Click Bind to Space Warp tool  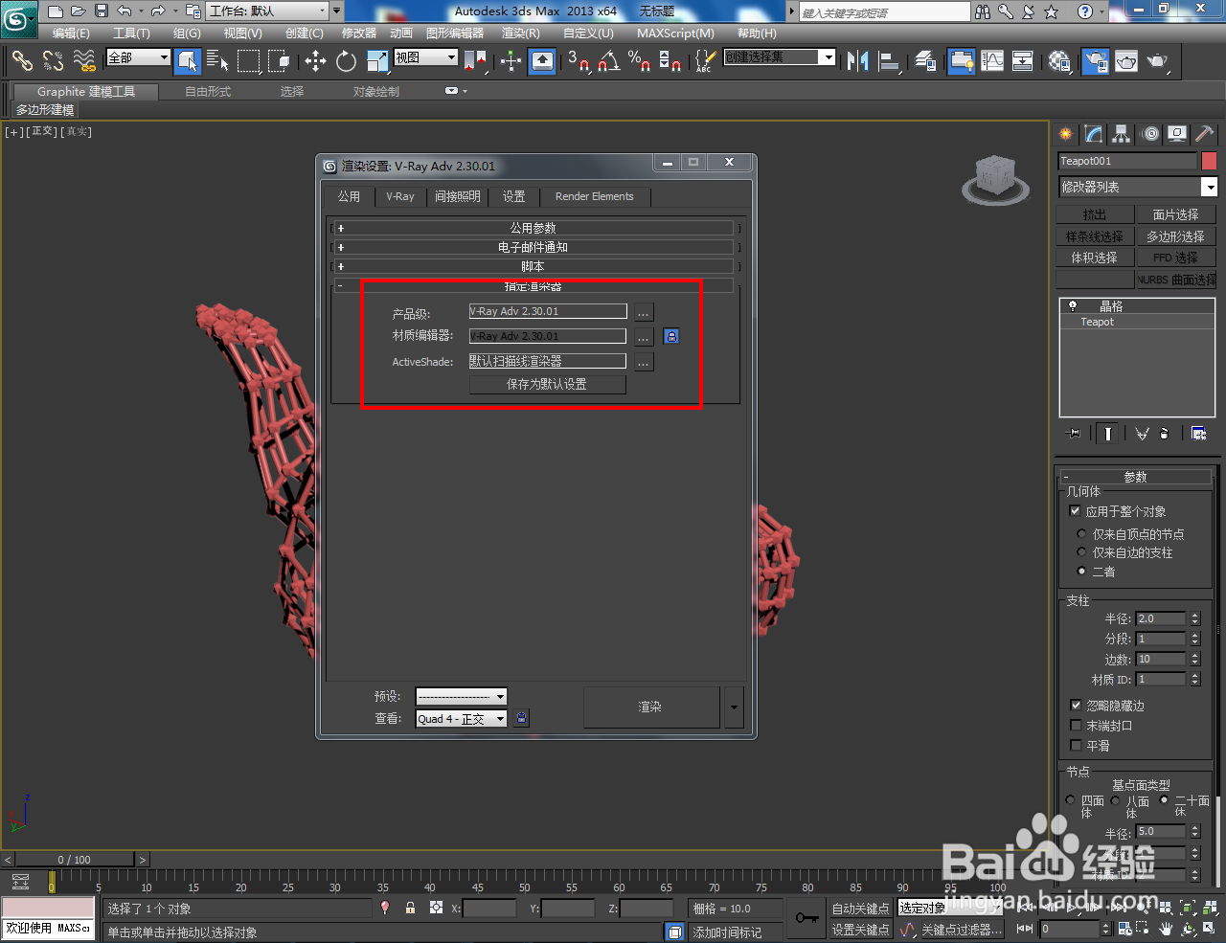click(85, 61)
